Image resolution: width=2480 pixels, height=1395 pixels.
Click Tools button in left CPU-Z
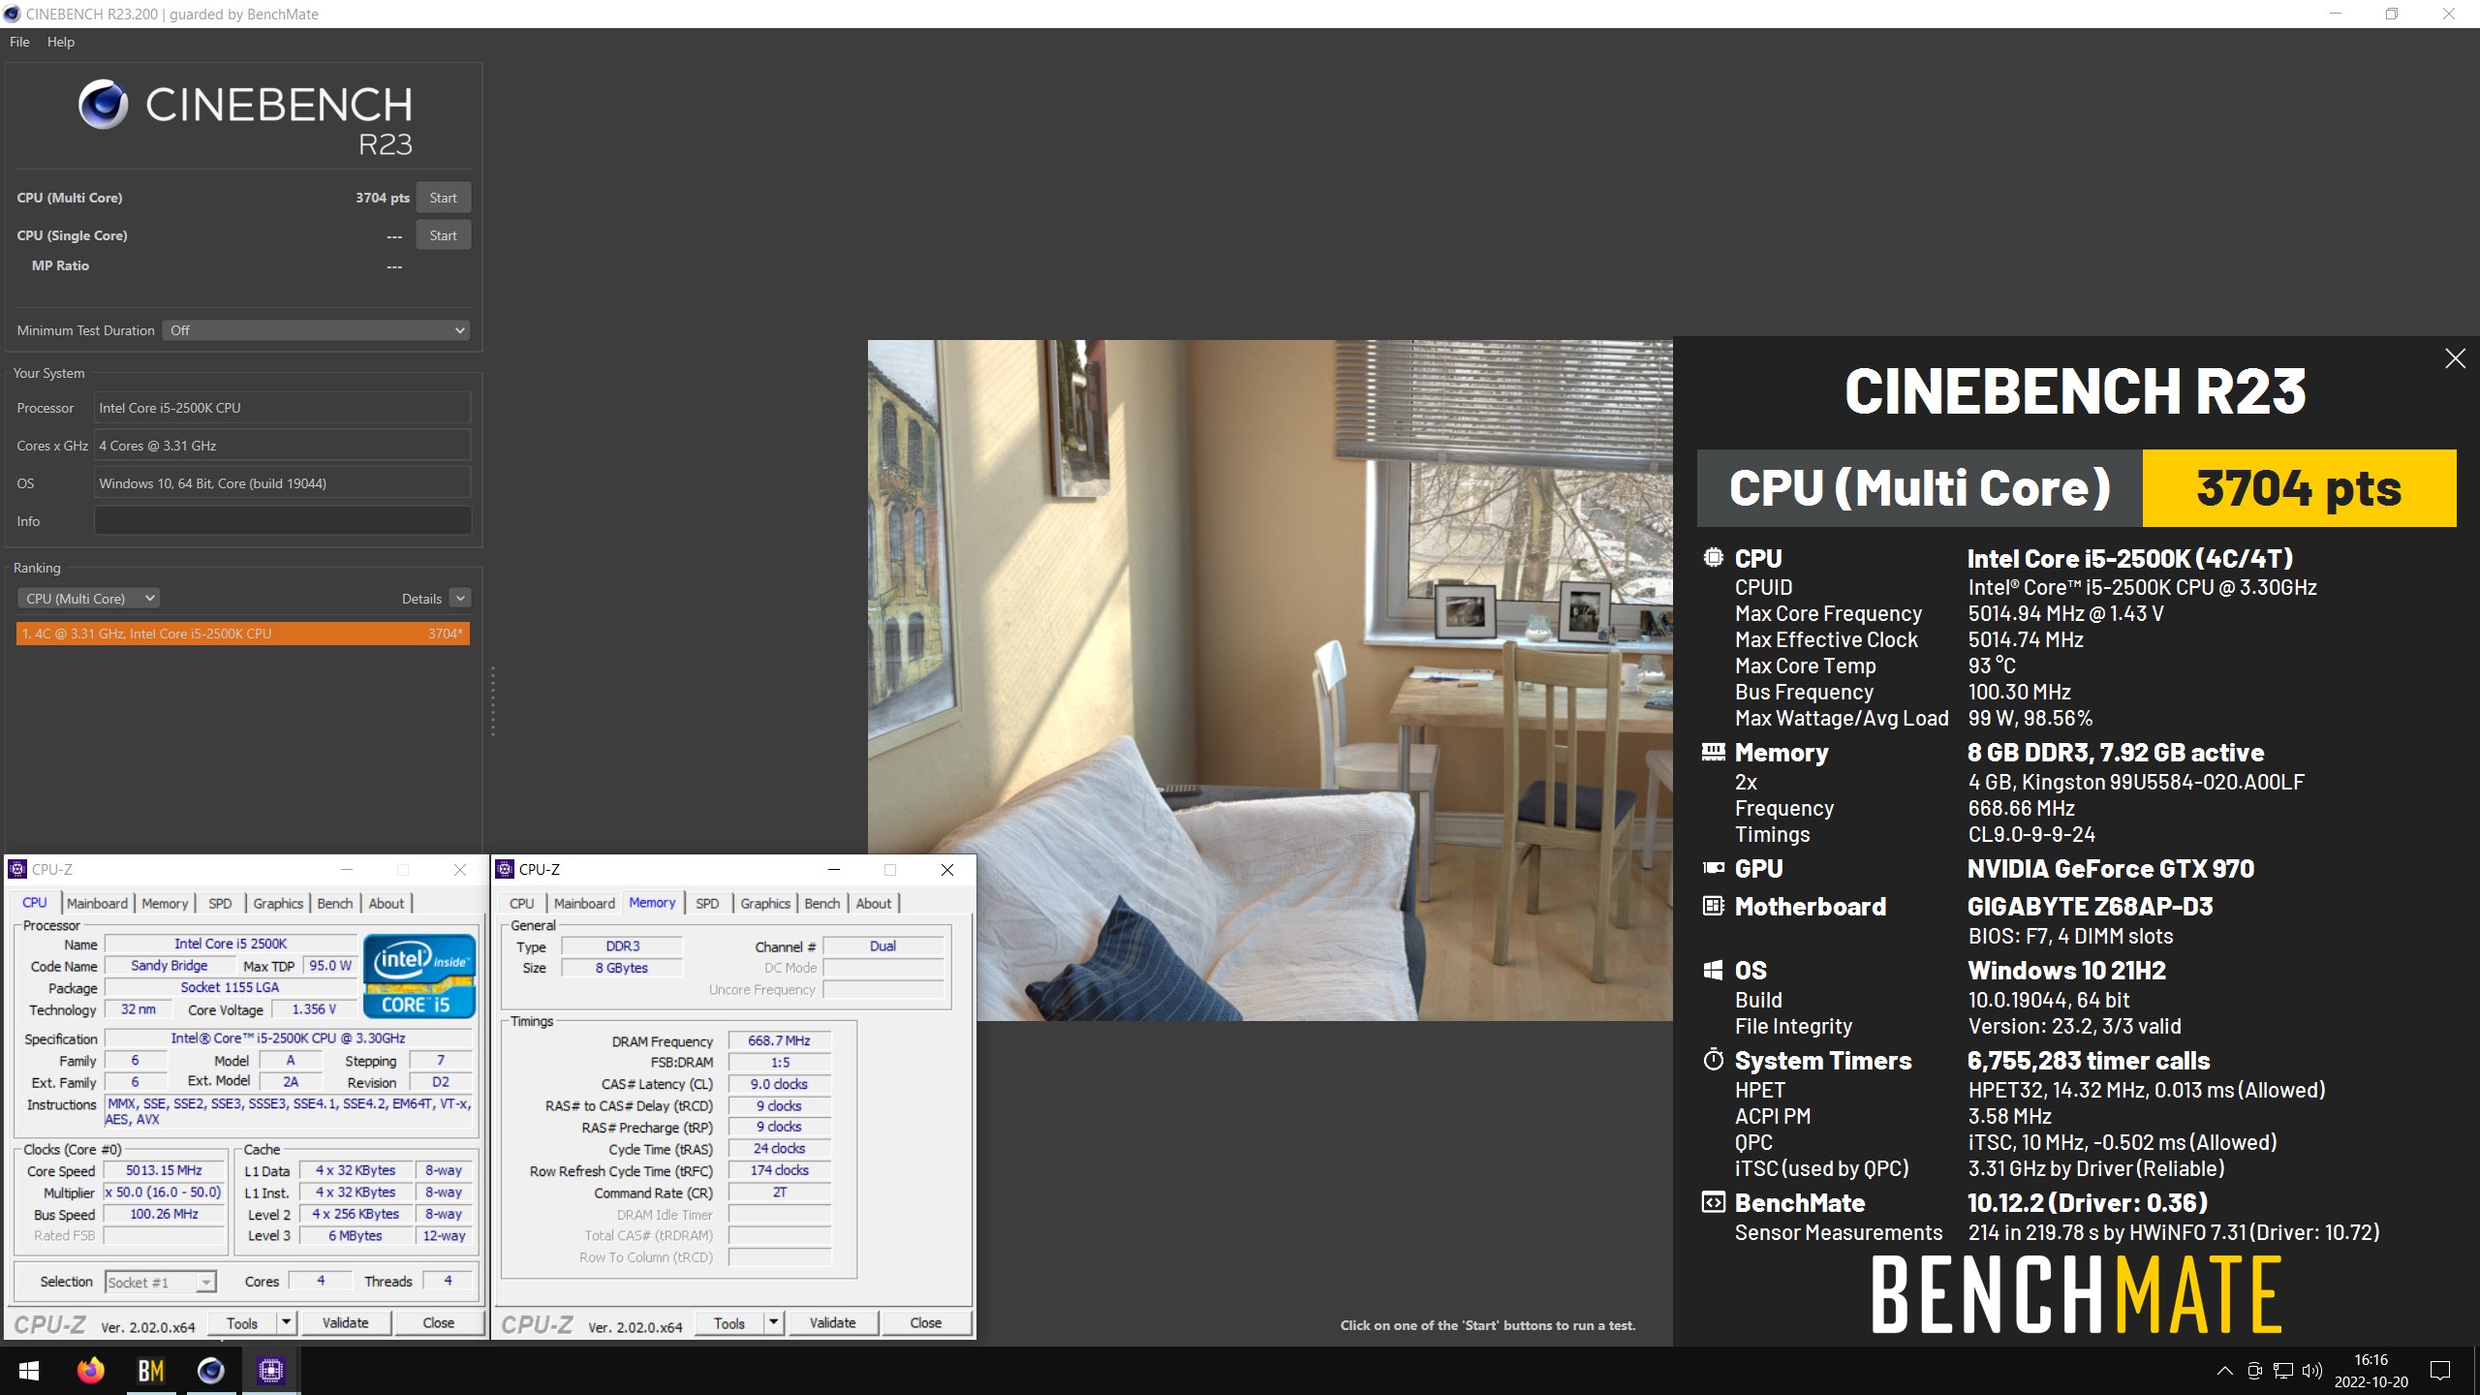242,1322
